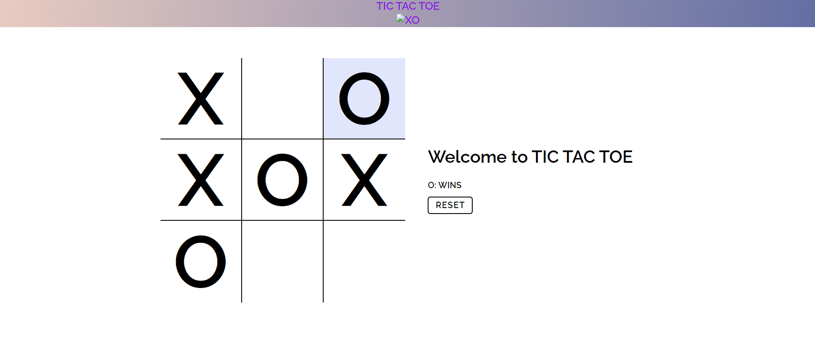Choose the empty bottom-right cell
815x364 pixels.
coord(364,261)
